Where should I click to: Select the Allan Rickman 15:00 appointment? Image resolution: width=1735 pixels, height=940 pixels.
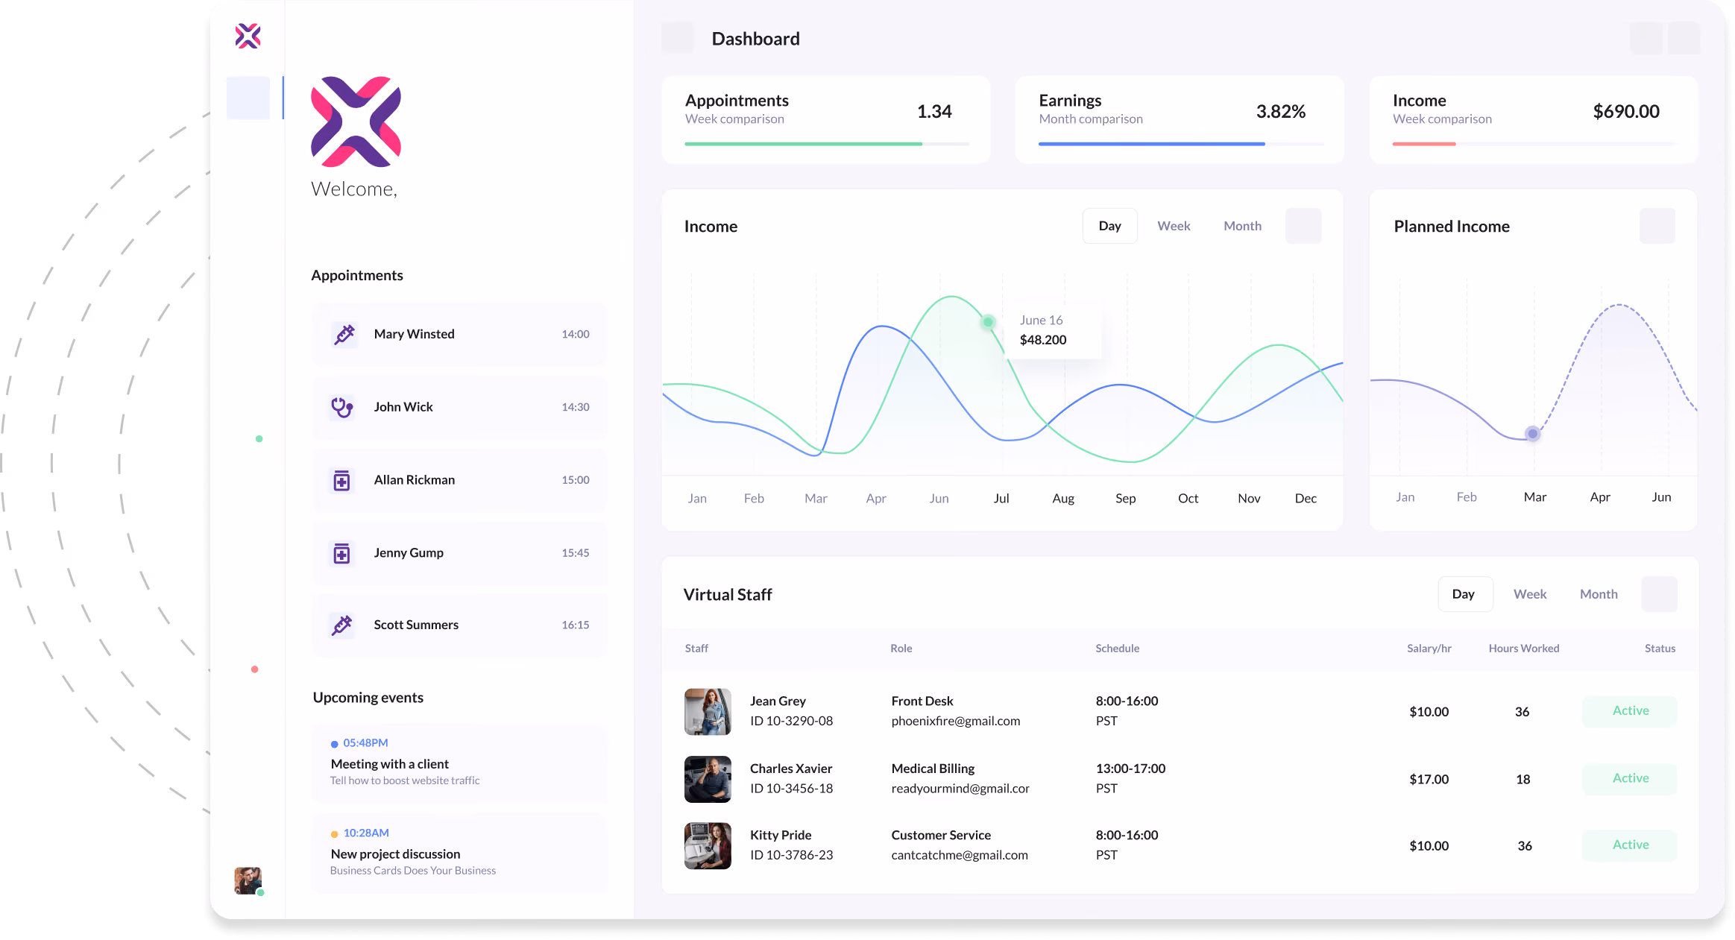click(459, 480)
